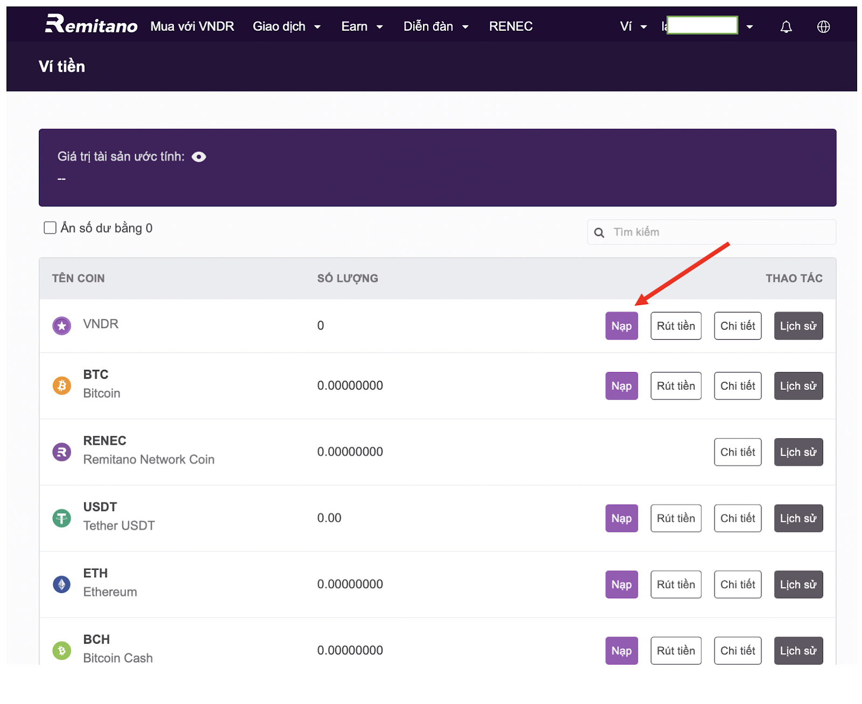The height and width of the screenshot is (704, 862).
Task: Click Rút tiền for ETH
Action: coord(676,584)
